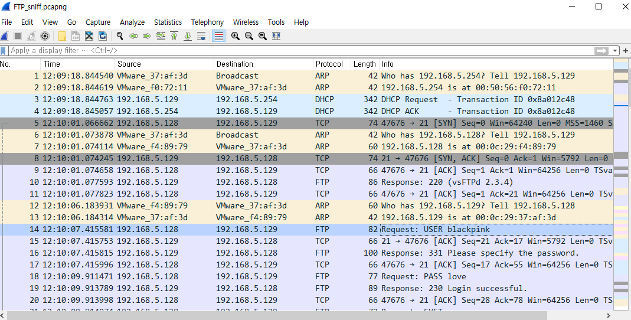The width and height of the screenshot is (631, 320).
Task: Open the Wireless menu
Action: tap(246, 22)
